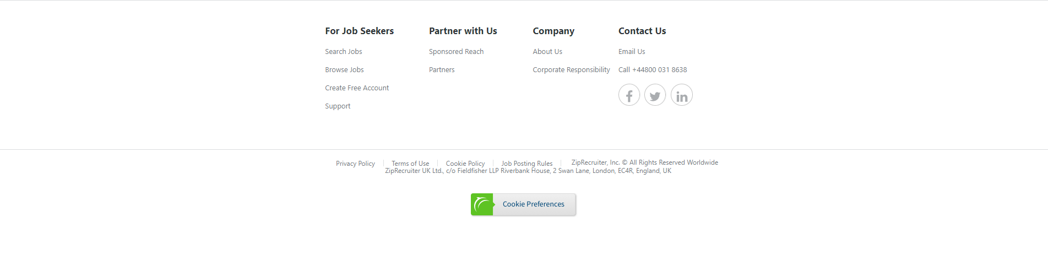The height and width of the screenshot is (255, 1048).
Task: Call the +44800 031 8638 number link
Action: (x=653, y=70)
